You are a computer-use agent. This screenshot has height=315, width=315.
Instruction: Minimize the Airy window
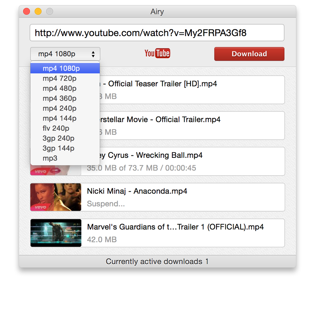coord(38,11)
